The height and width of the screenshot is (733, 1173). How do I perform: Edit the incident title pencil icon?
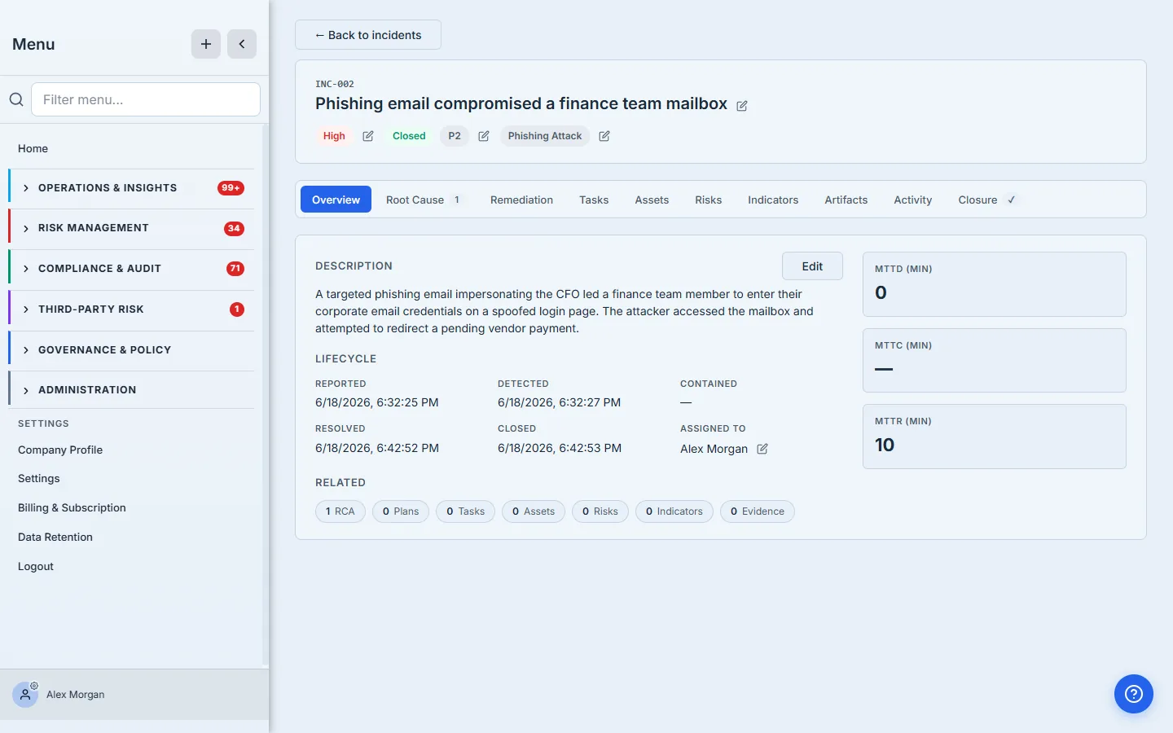(742, 106)
